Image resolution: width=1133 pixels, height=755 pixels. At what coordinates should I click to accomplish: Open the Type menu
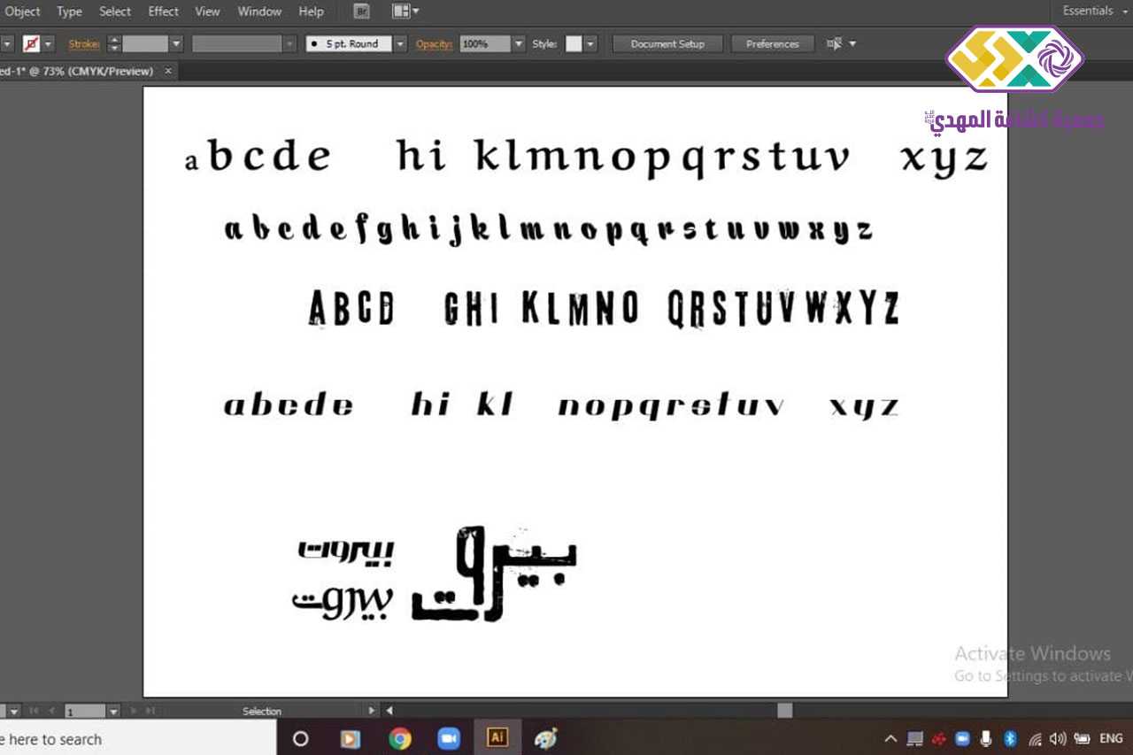pyautogui.click(x=69, y=12)
